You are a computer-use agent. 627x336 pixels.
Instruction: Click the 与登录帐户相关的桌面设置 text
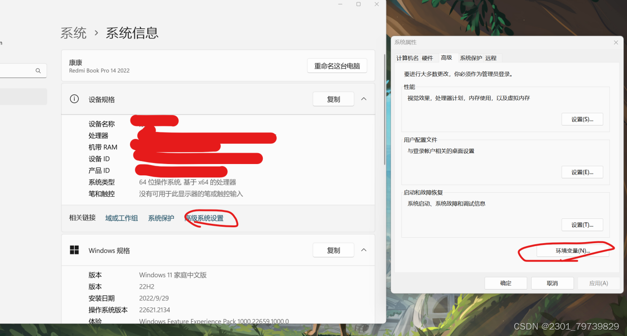pyautogui.click(x=441, y=151)
